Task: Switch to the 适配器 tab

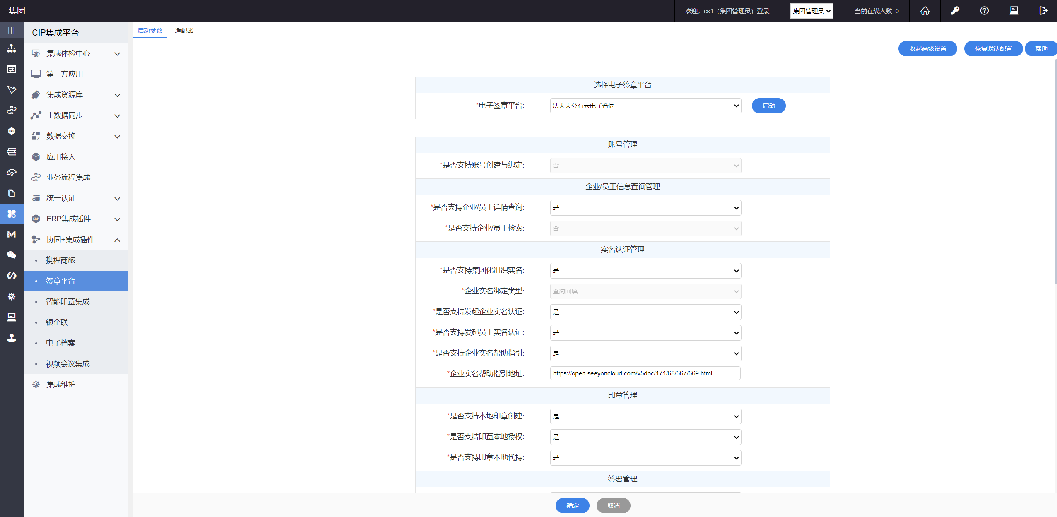Action: [184, 31]
